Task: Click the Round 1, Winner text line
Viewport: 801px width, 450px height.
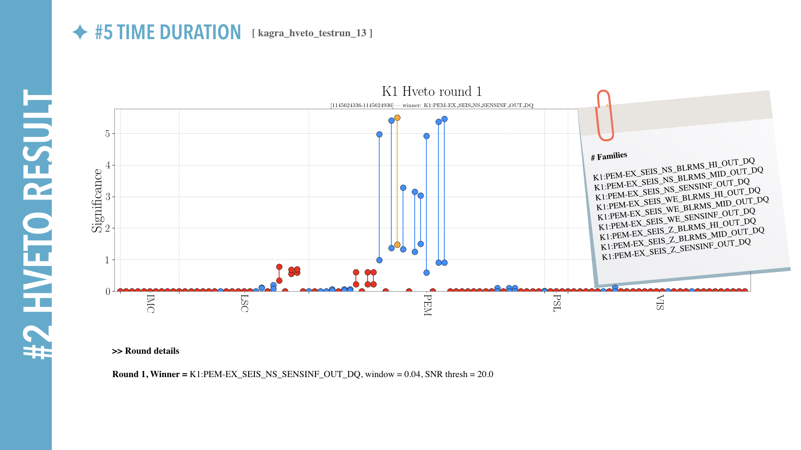Action: pyautogui.click(x=302, y=374)
